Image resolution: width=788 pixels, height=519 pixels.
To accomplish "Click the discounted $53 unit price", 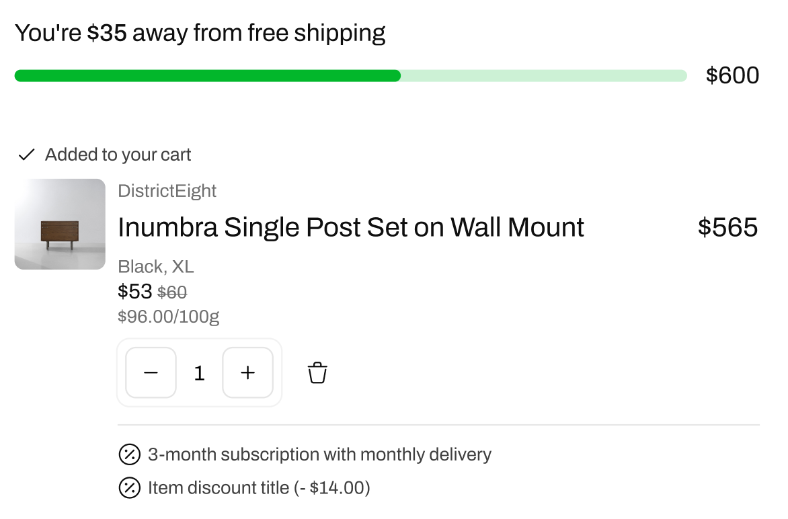I will click(134, 292).
